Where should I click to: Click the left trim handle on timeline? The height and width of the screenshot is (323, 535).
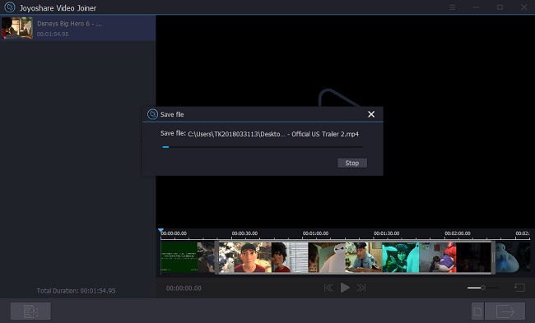(216, 257)
